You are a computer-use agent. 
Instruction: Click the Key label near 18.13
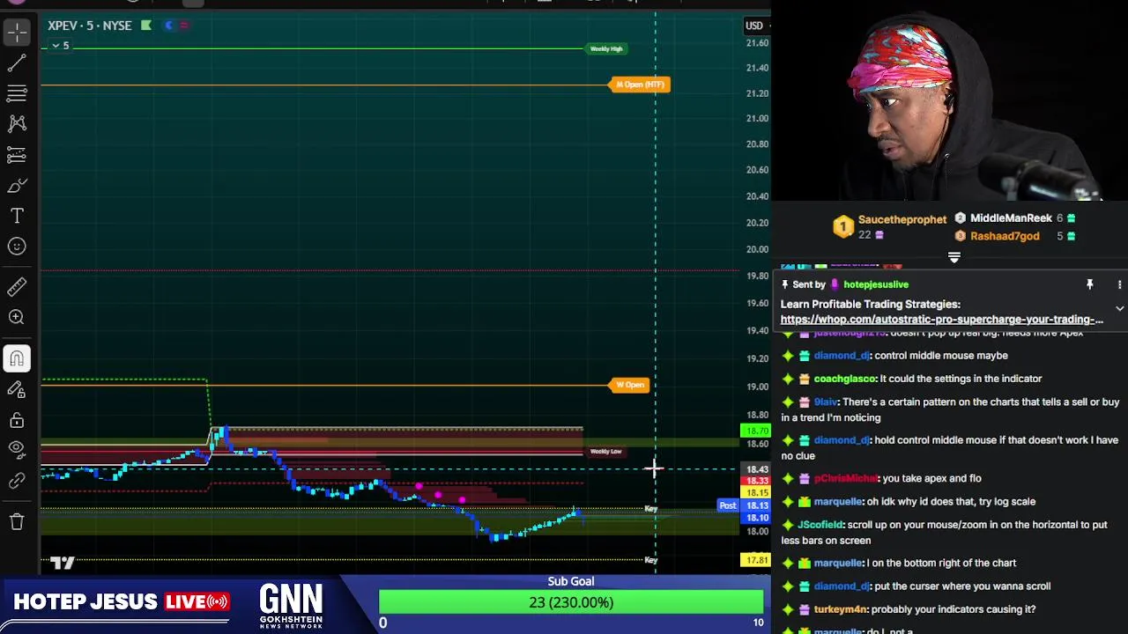[650, 509]
